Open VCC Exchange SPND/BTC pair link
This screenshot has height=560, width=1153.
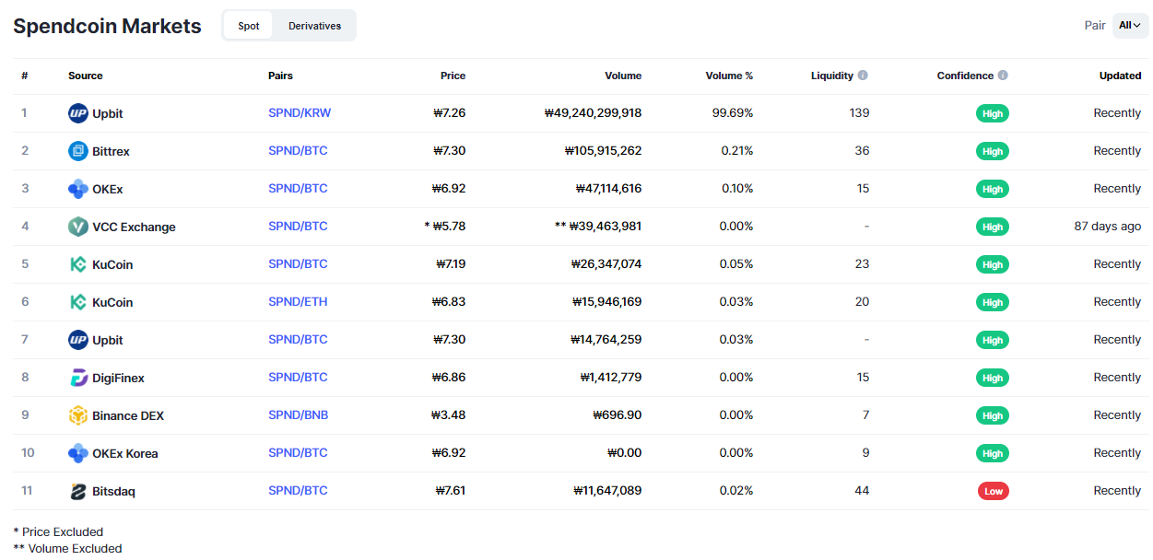click(298, 227)
